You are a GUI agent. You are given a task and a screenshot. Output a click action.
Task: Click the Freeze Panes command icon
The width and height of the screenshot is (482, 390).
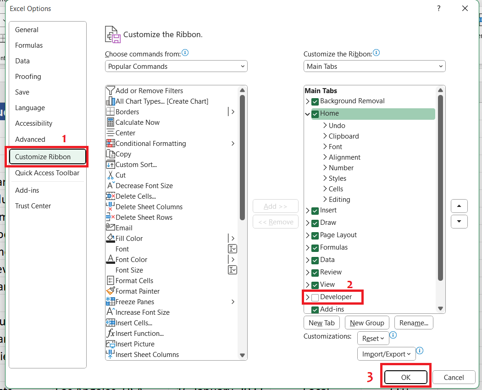pyautogui.click(x=111, y=302)
